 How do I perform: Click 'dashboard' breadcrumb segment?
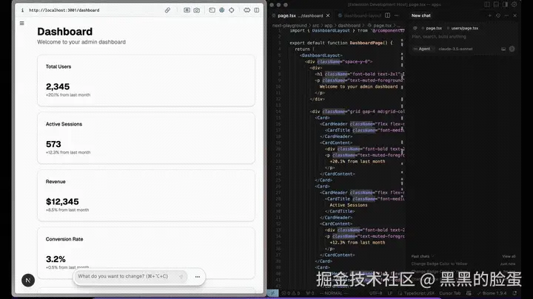349,25
